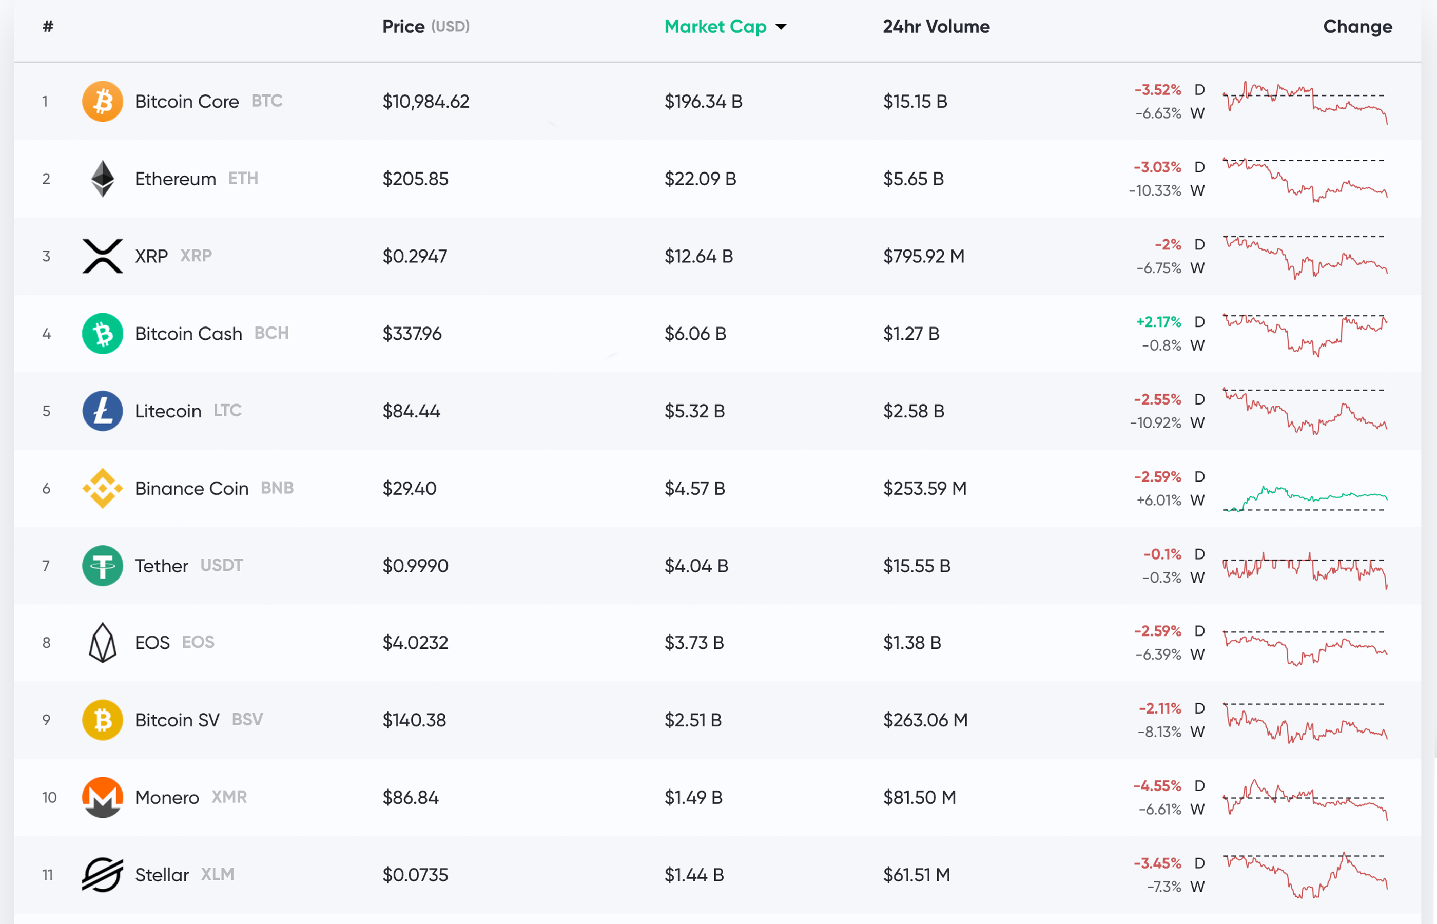
Task: Click the Bitcoin Cash green logo icon
Action: coord(103,334)
